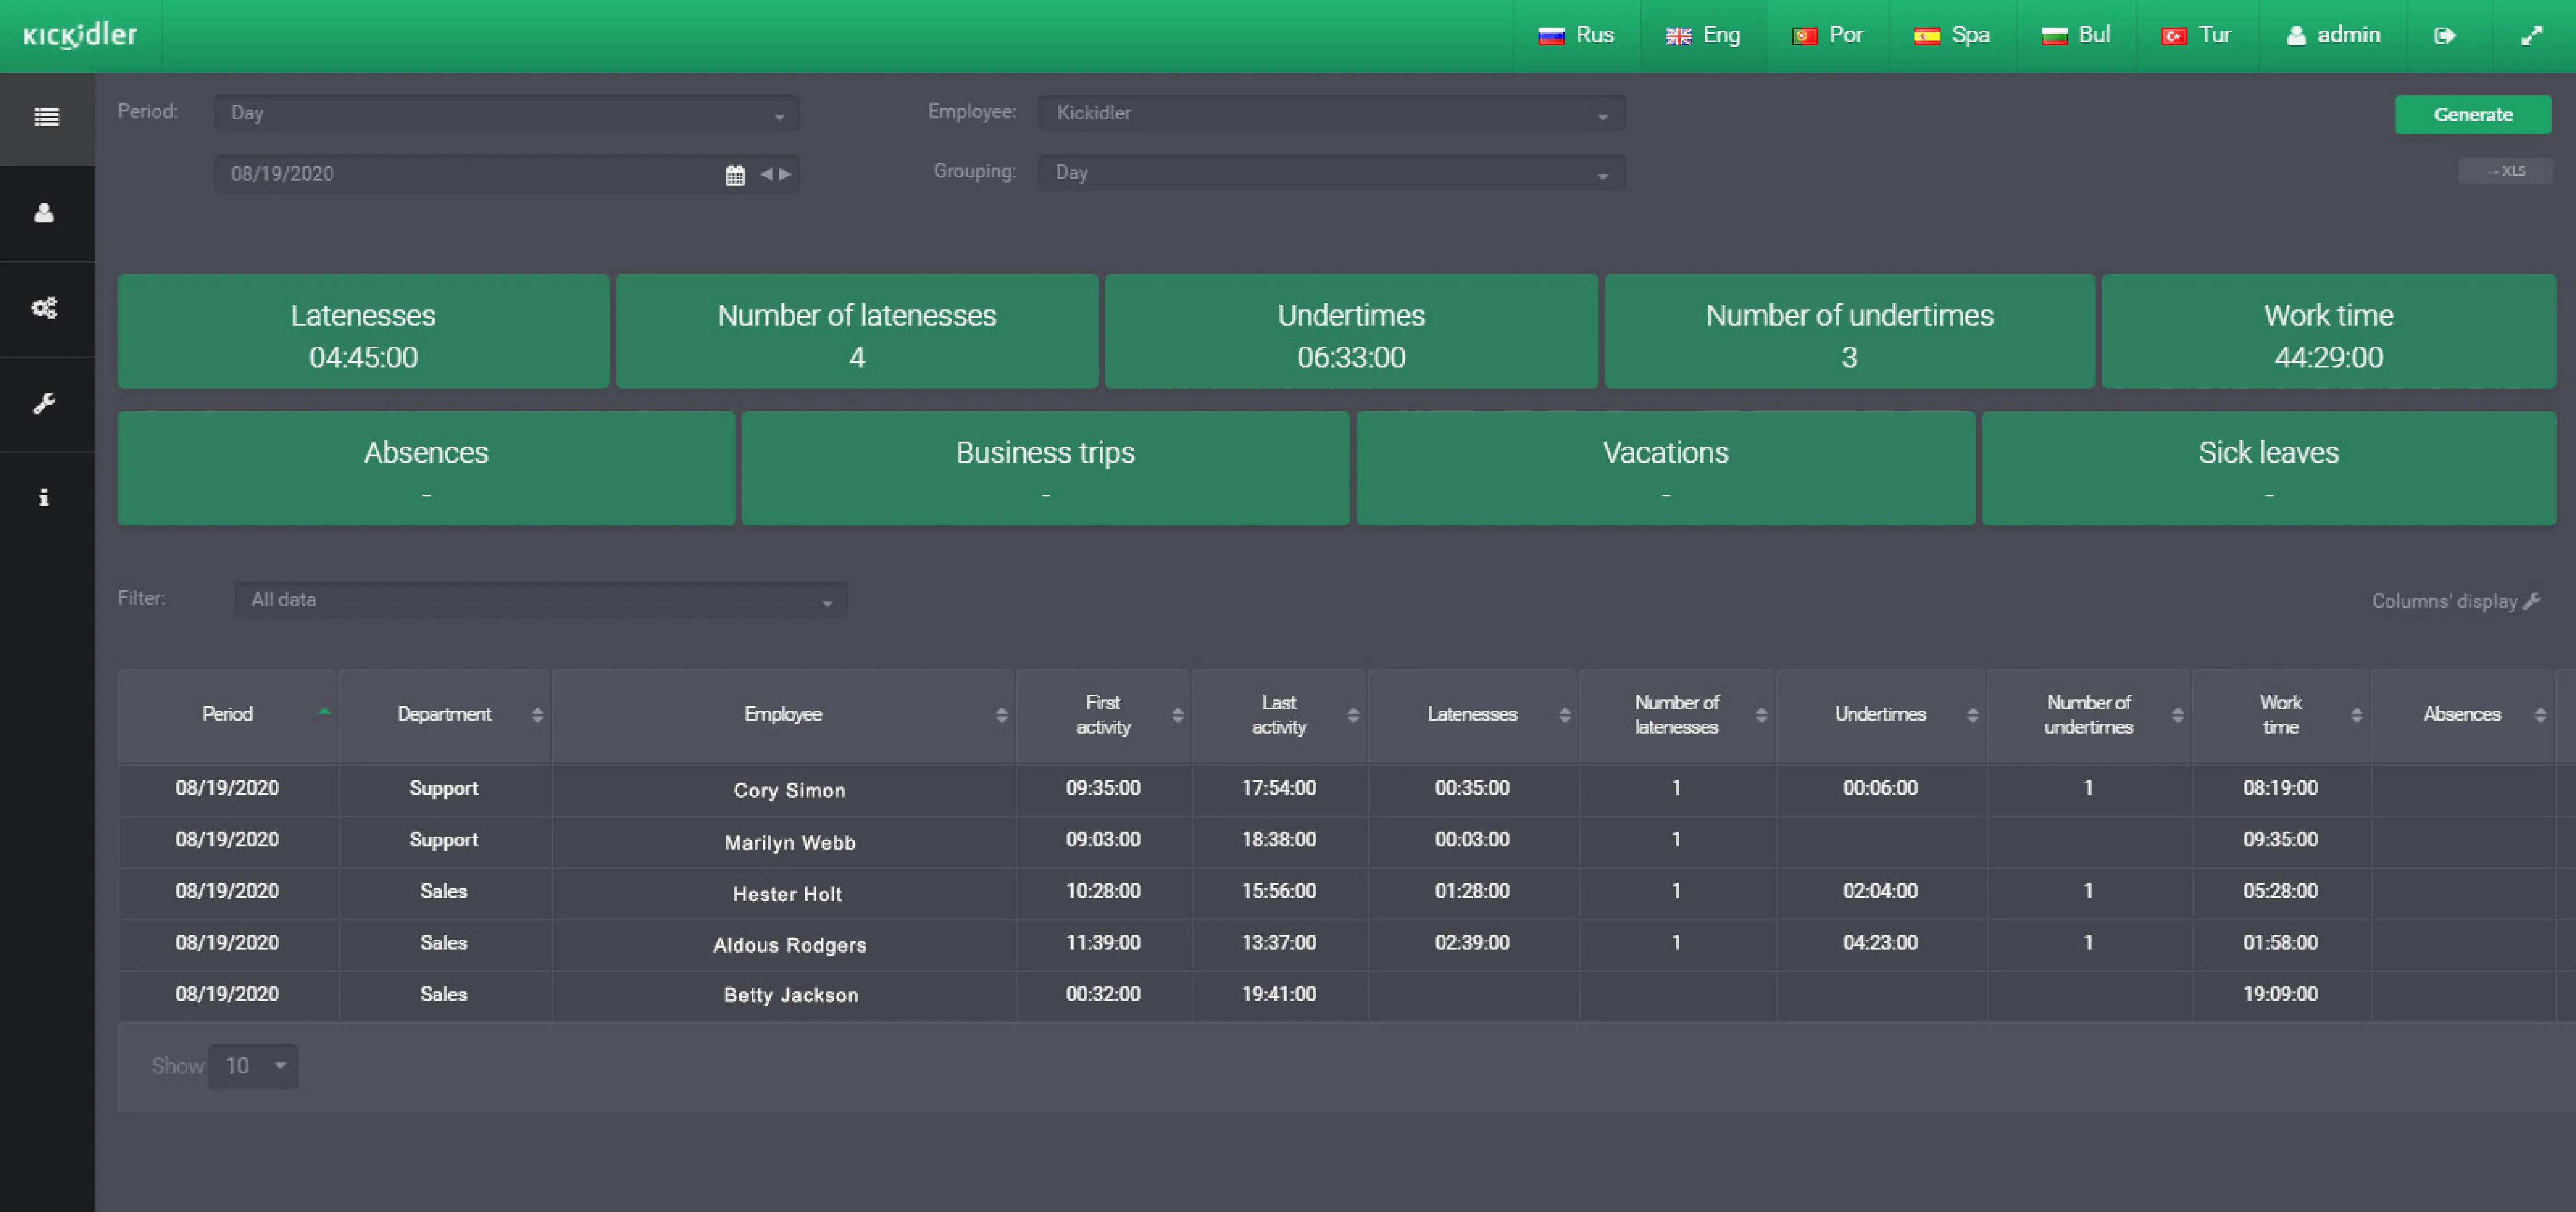
Task: Open the calendar date picker icon
Action: [735, 175]
